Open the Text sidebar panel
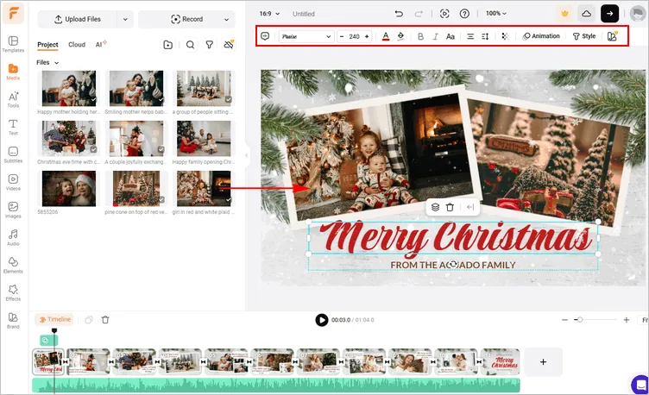 13,127
